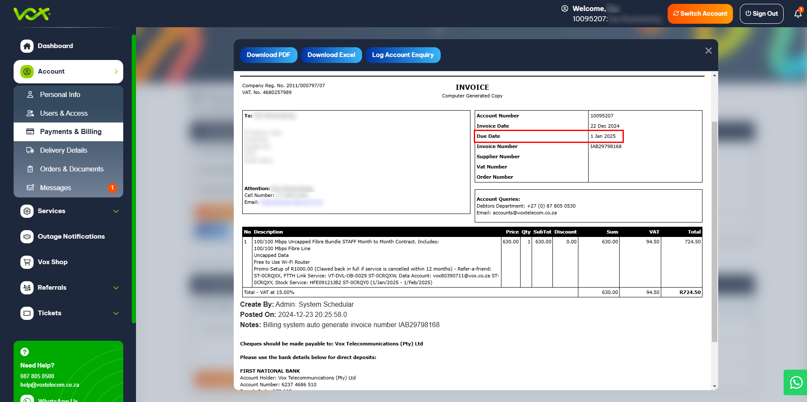
Task: Expand the Tickets section
Action: (116, 313)
